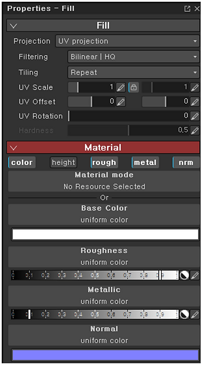Click the Material mode resource button
Viewport: 202px width, 365px height.
click(104, 181)
